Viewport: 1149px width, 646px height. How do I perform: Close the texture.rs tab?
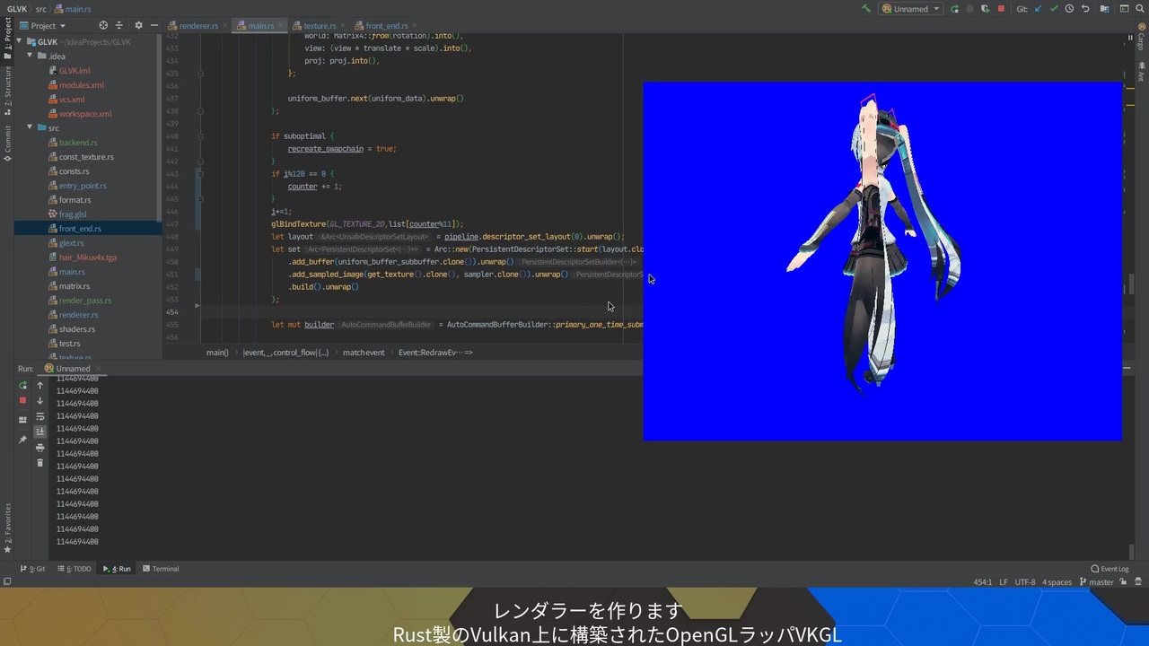(343, 25)
